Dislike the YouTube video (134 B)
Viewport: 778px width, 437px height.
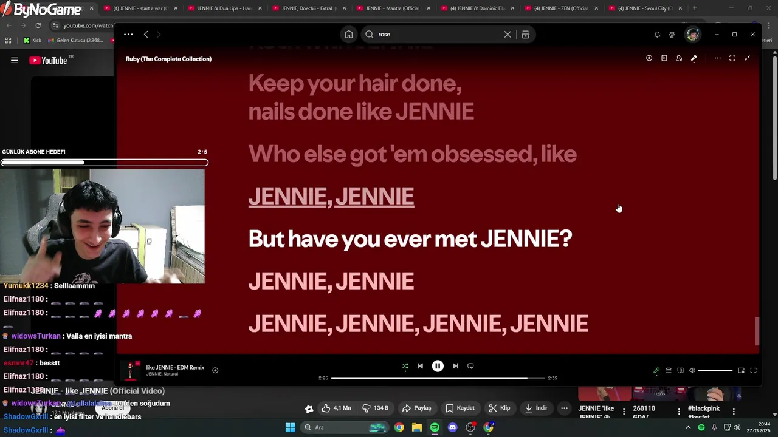[x=375, y=408]
